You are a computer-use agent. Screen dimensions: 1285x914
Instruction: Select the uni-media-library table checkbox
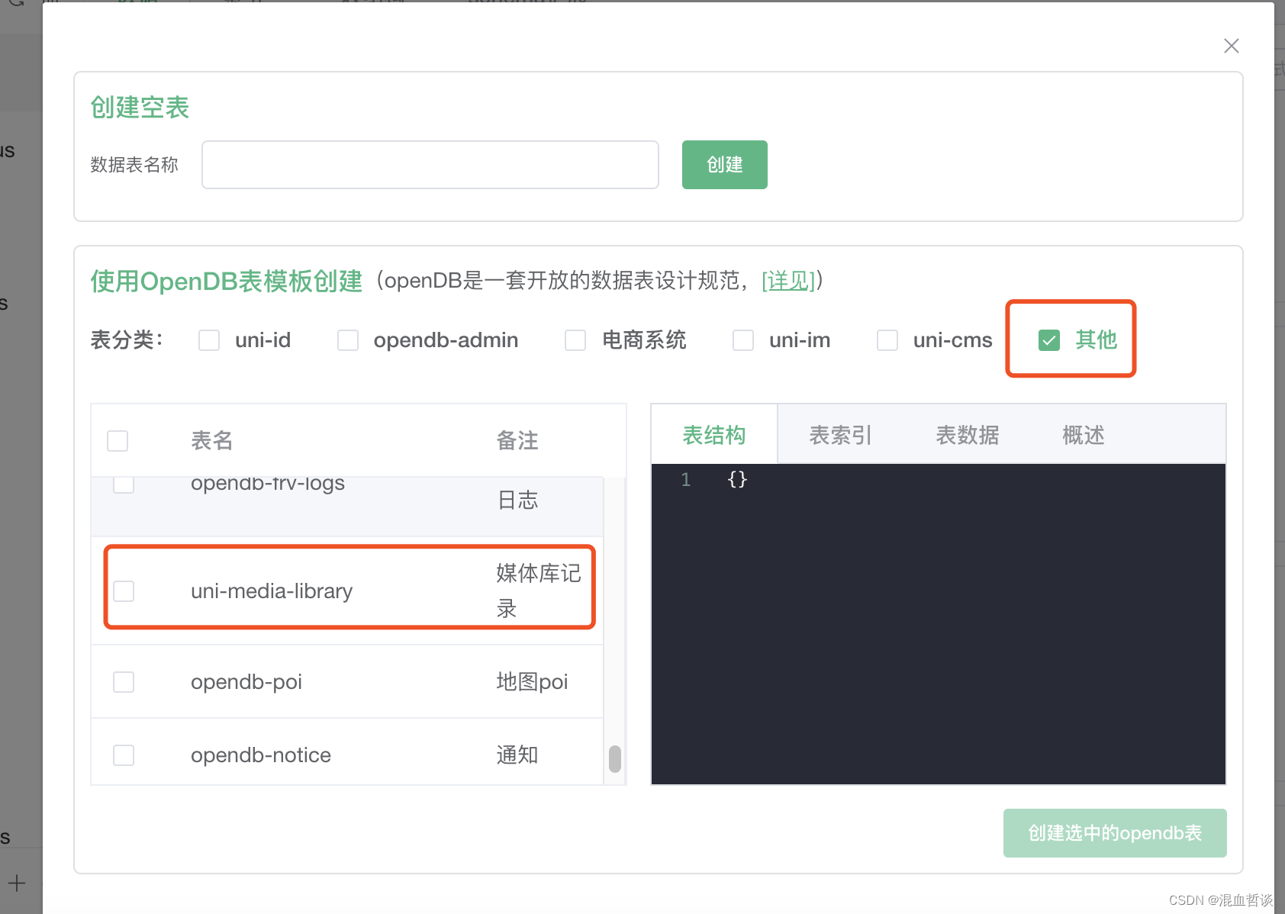(124, 591)
